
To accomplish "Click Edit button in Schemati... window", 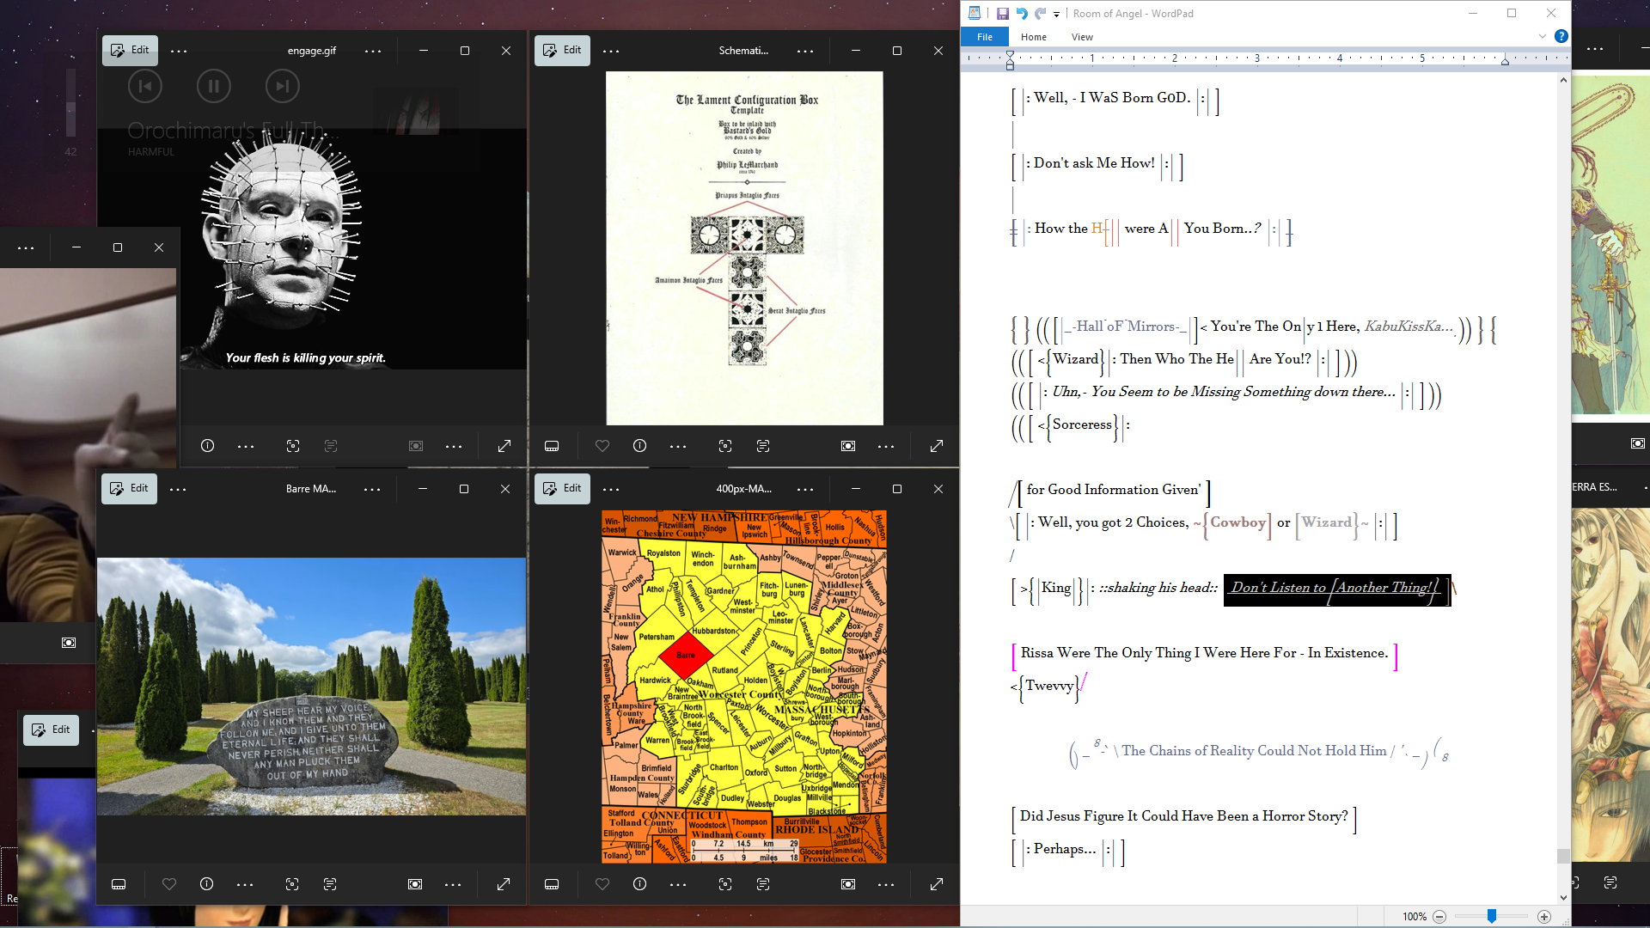I will click(562, 50).
